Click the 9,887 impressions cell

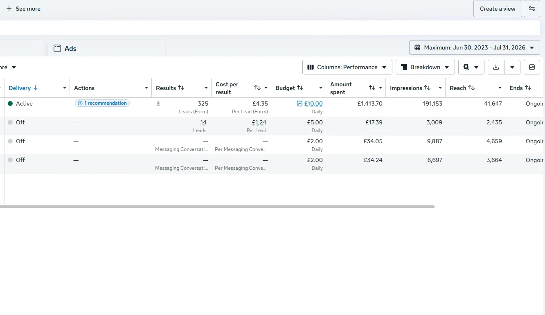[434, 141]
